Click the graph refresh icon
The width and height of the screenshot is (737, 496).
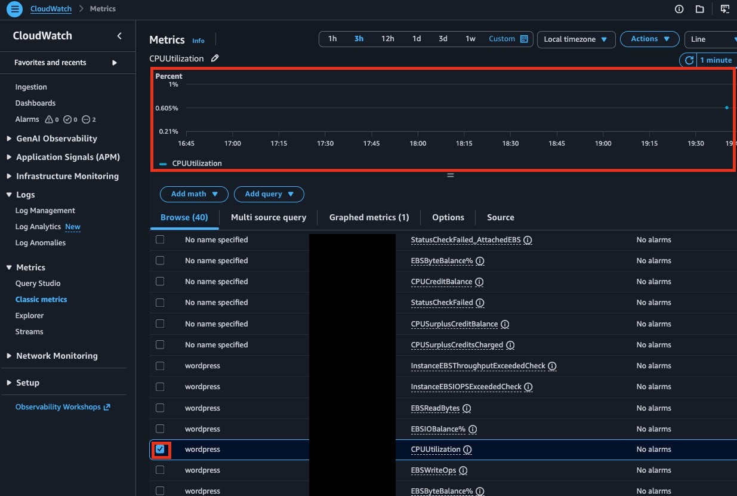689,60
